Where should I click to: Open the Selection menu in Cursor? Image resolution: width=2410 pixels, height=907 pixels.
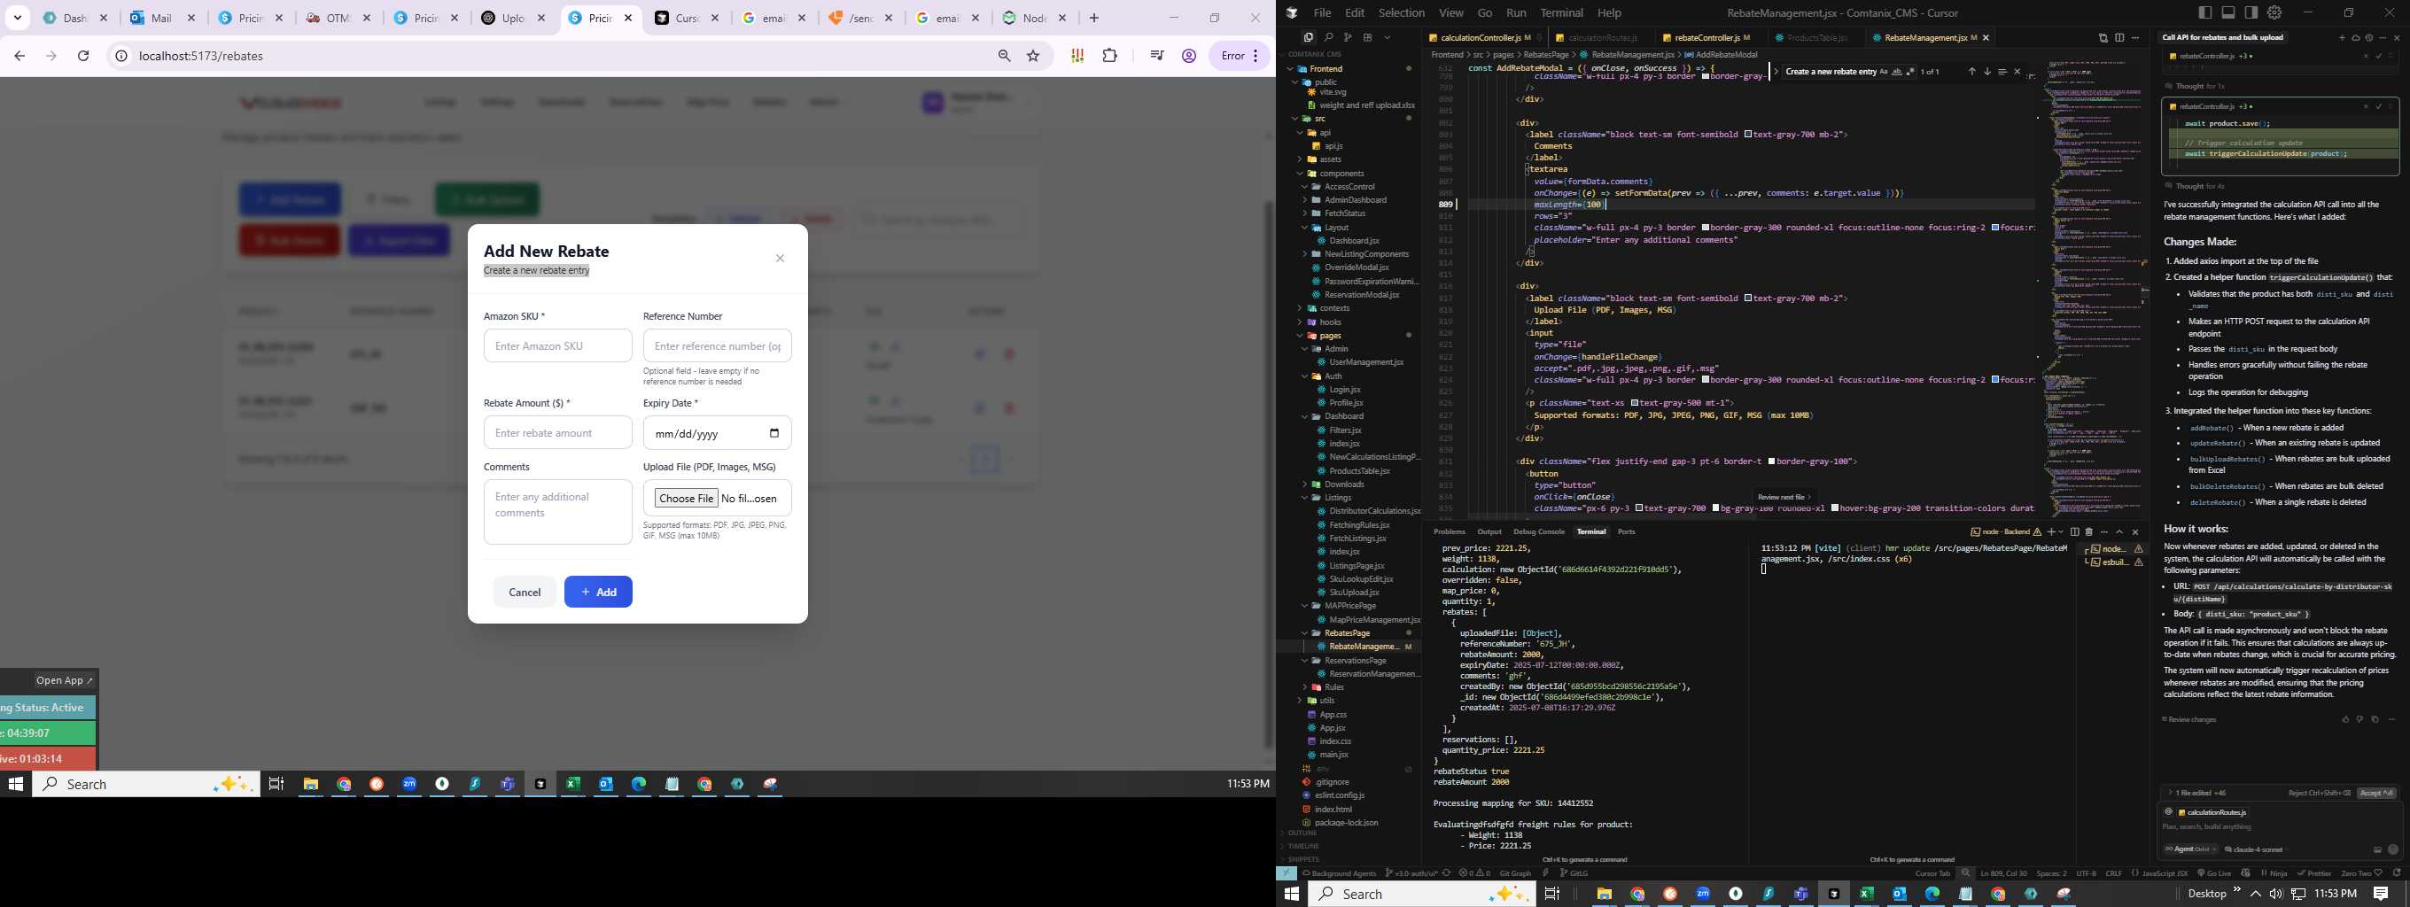[x=1402, y=12]
